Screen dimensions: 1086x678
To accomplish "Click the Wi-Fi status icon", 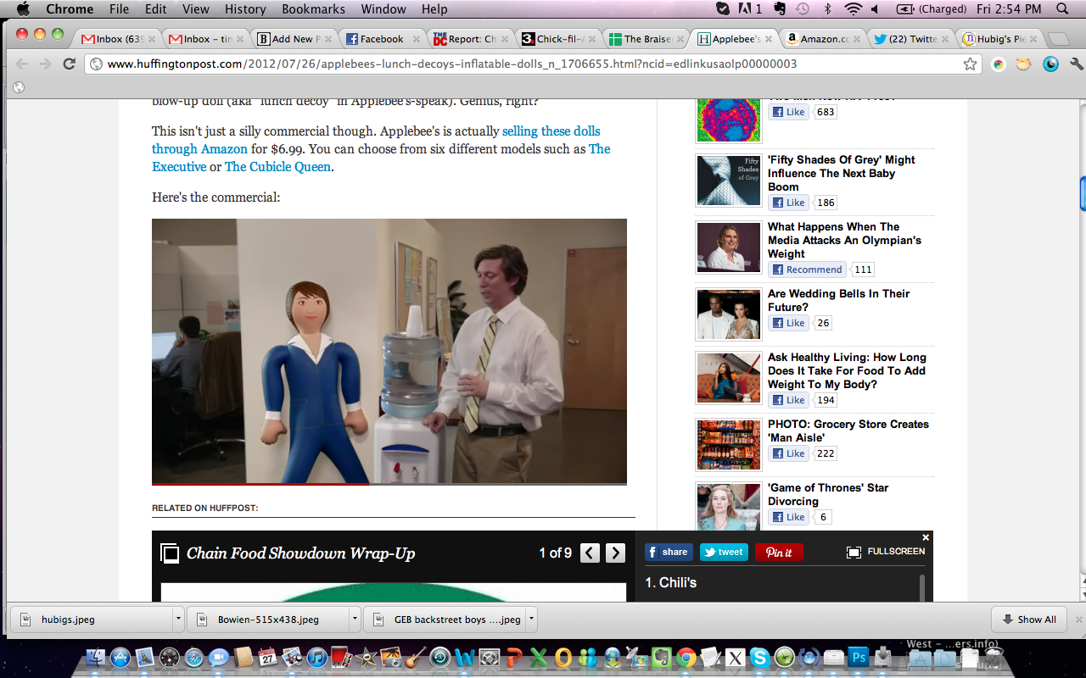I will [852, 9].
